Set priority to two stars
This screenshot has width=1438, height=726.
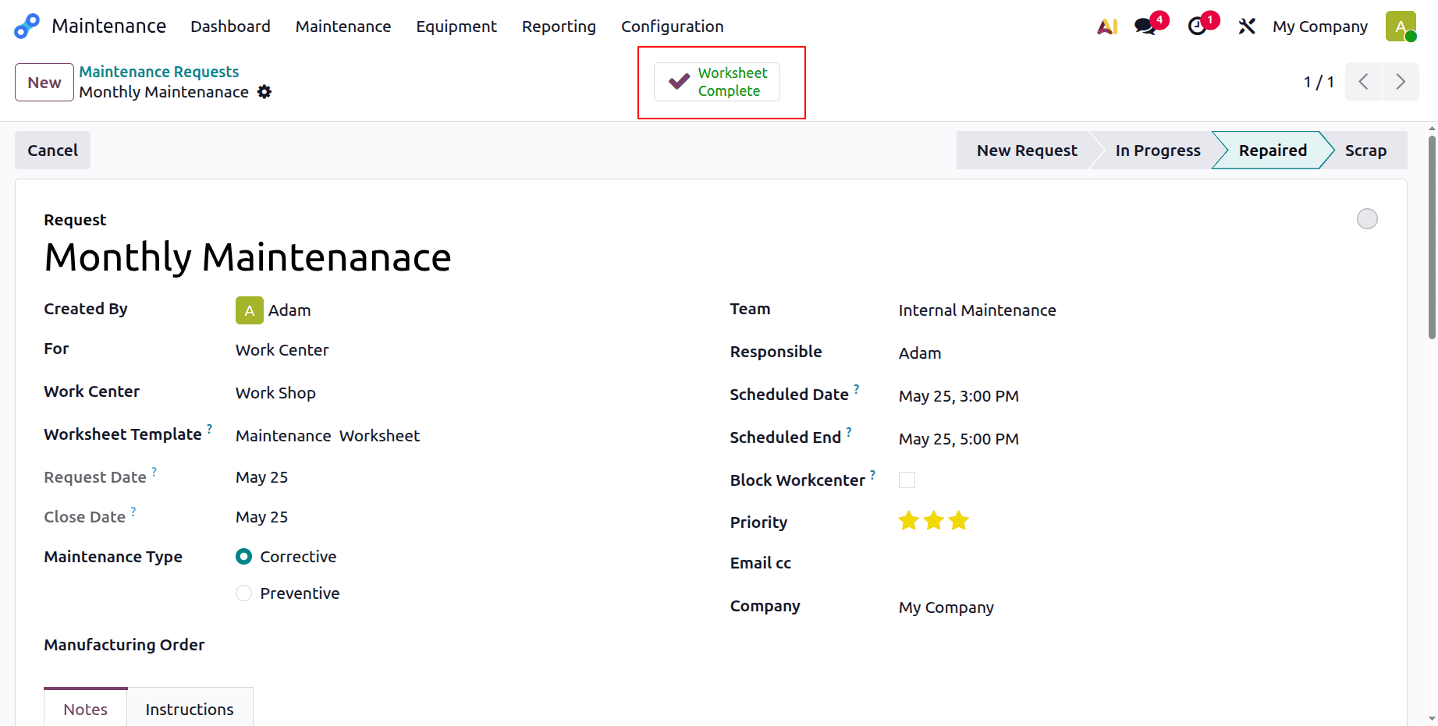tap(933, 521)
